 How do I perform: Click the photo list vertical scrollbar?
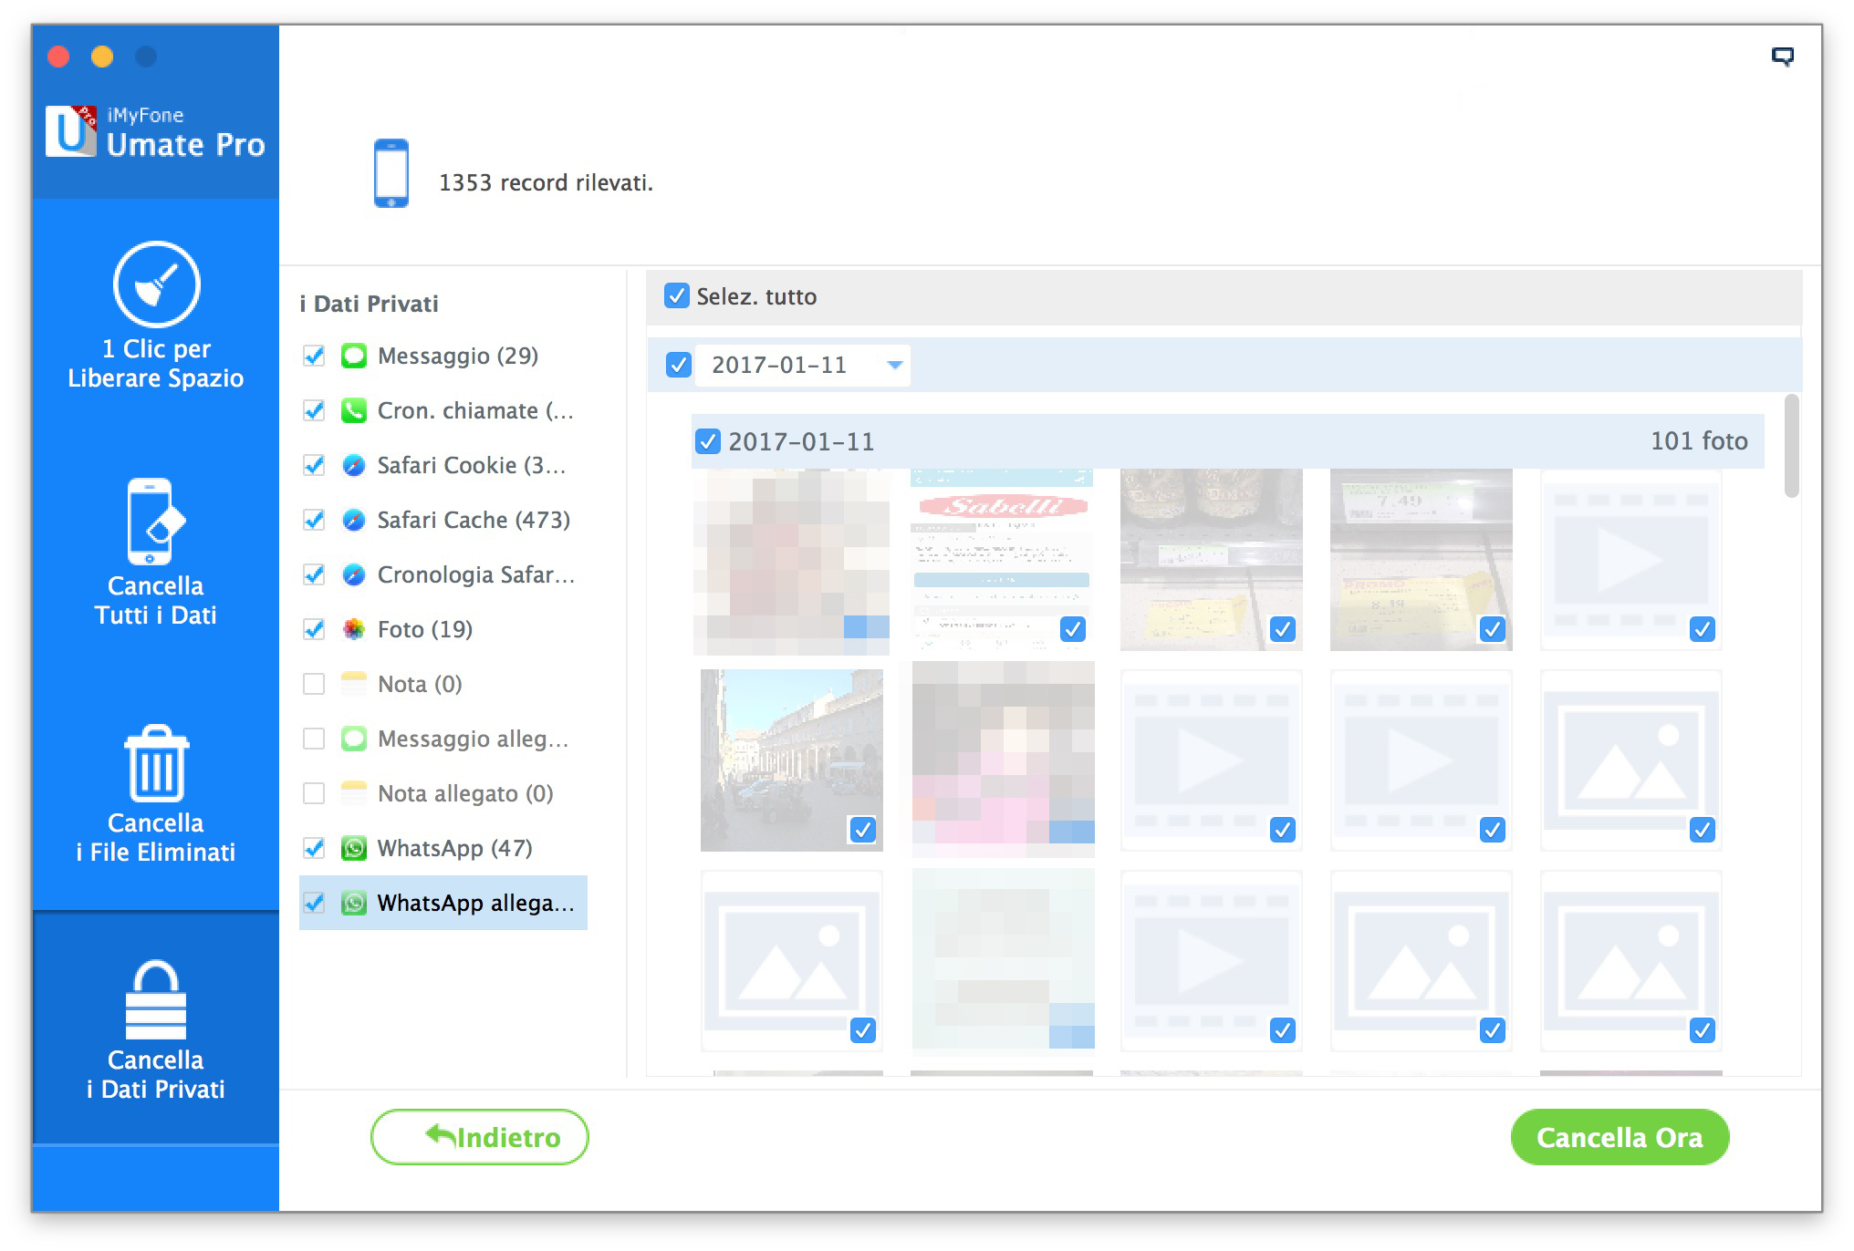click(x=1791, y=447)
